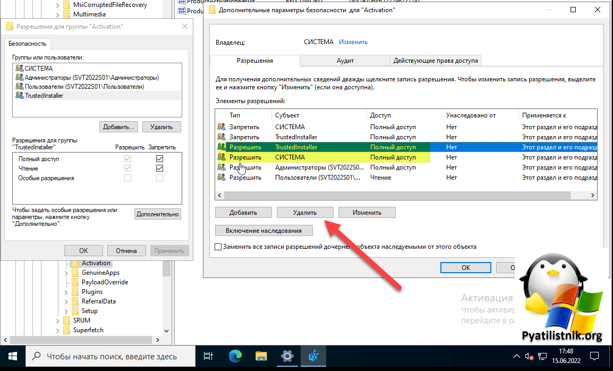
Task: Toggle Deny checkbox for Полный доступ
Action: [x=159, y=159]
